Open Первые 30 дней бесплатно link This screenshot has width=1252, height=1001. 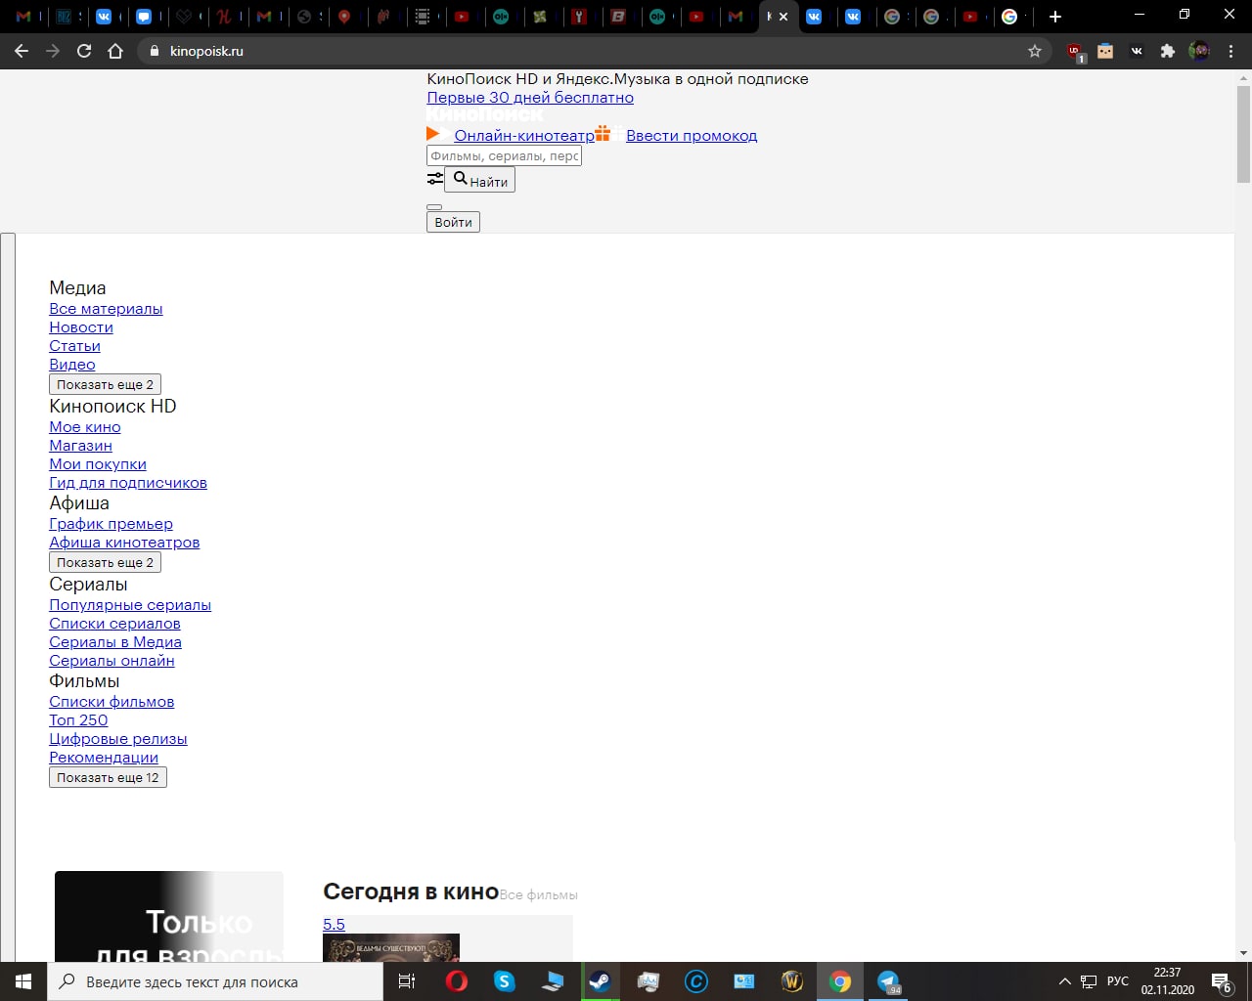coord(530,98)
